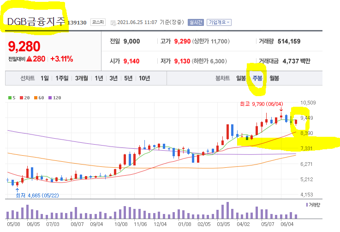The height and width of the screenshot is (232, 340).
Task: Switch to 월봉 monthly candle chart
Action: [x=274, y=78]
